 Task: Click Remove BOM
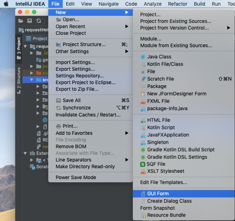90,147
